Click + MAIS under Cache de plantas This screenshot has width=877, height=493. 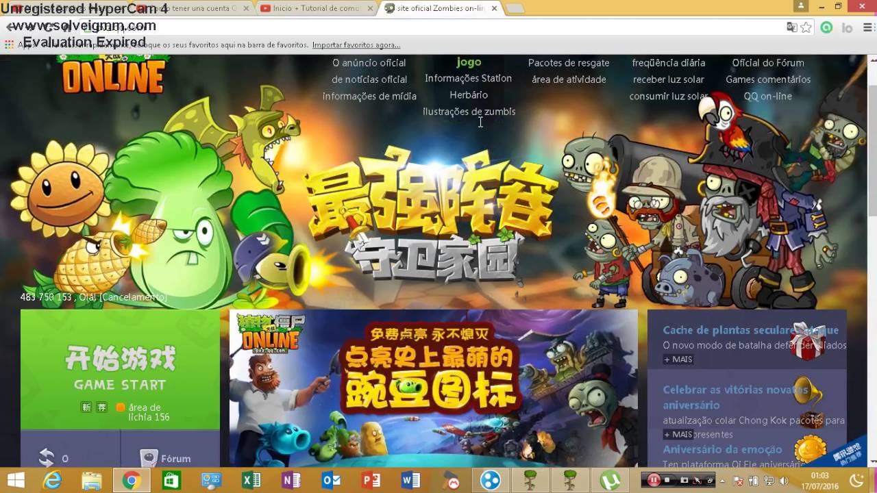(x=678, y=359)
